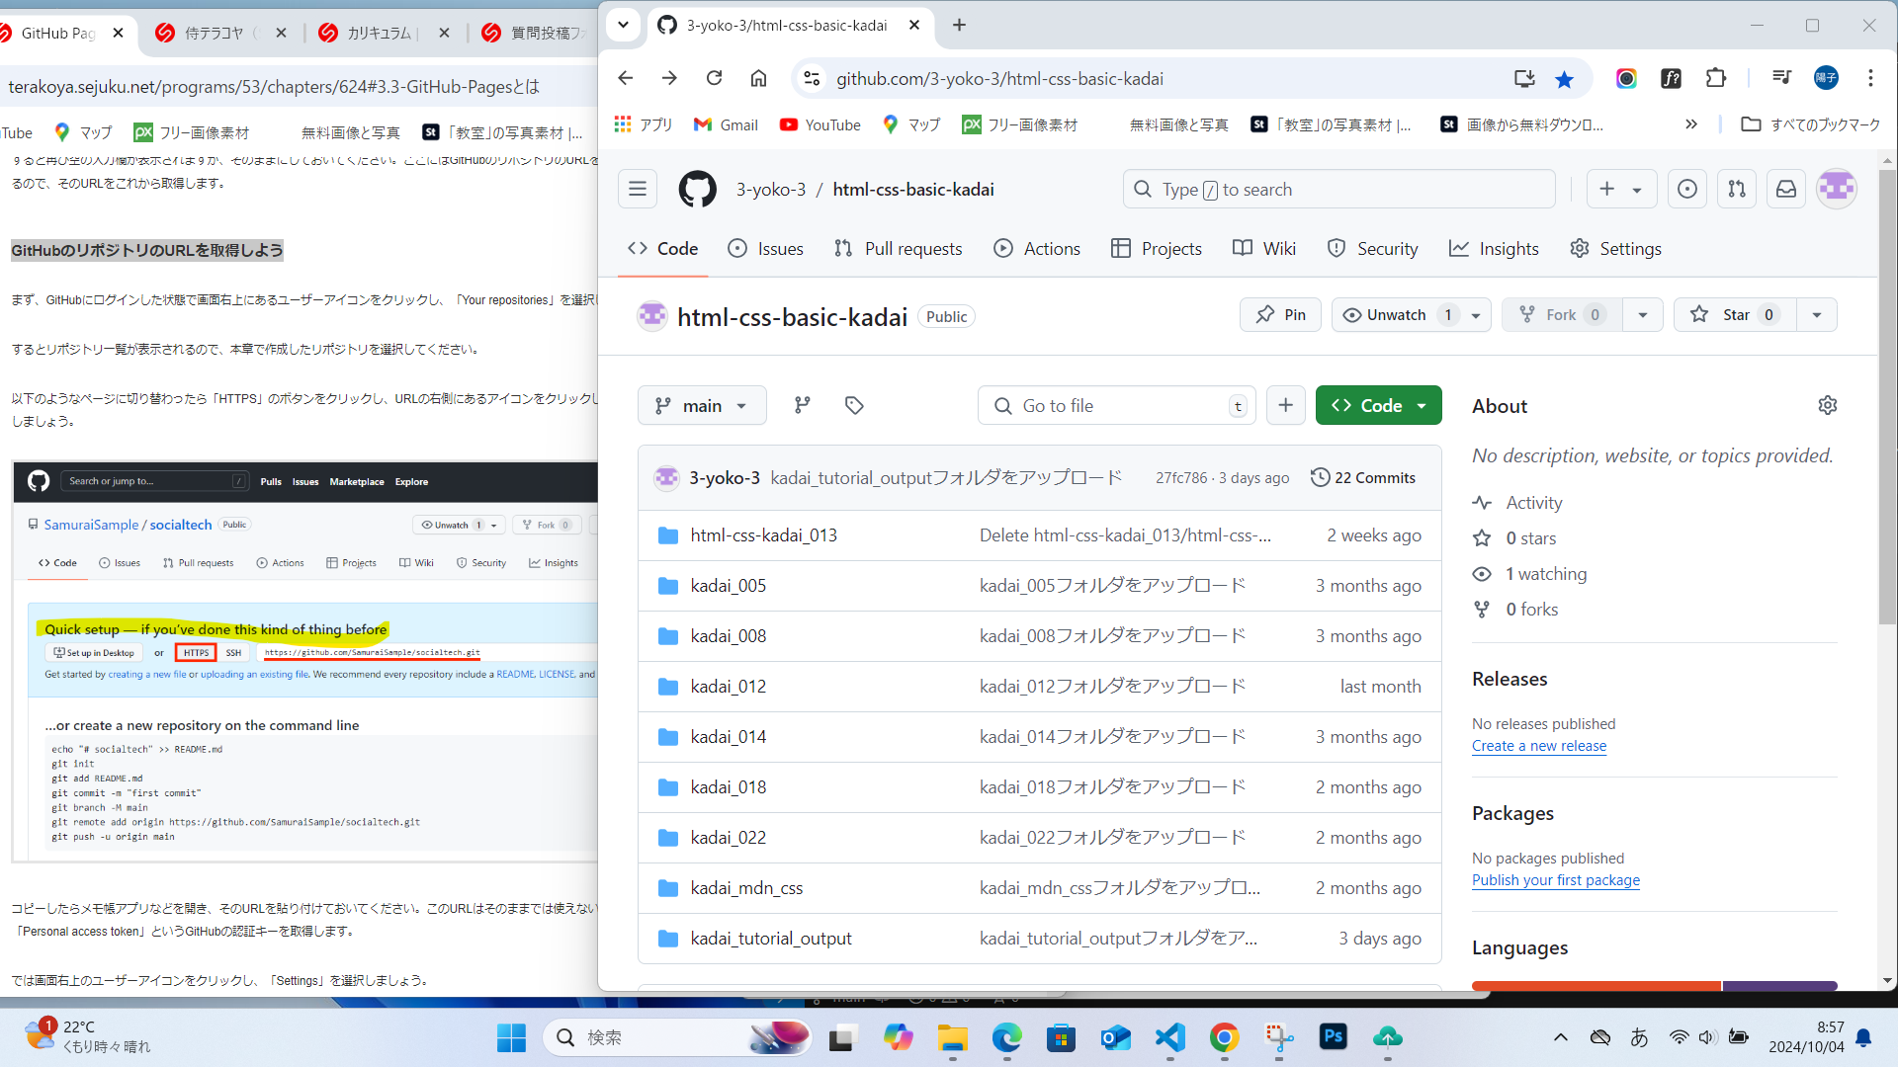
Task: Open the notifications inbox icon
Action: tap(1785, 189)
